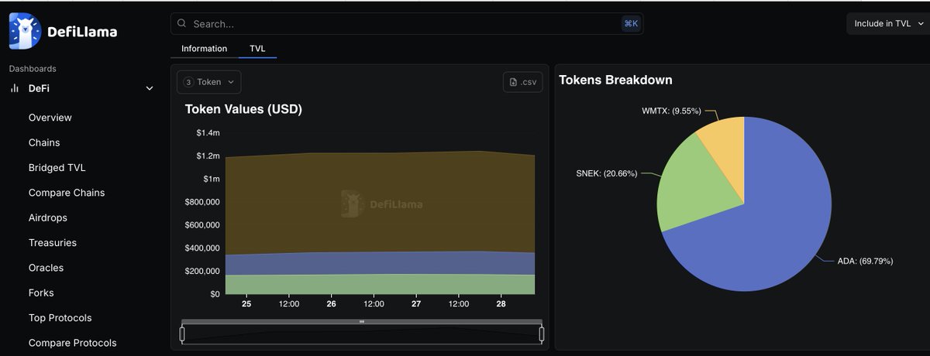
Task: Open the Overview page
Action: coord(50,118)
